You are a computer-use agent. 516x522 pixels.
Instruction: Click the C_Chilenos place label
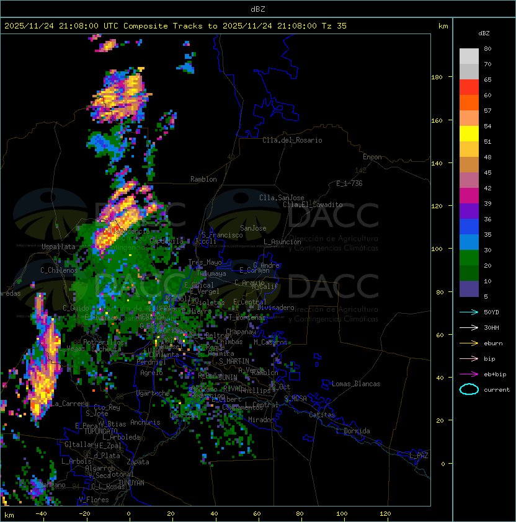(59, 270)
